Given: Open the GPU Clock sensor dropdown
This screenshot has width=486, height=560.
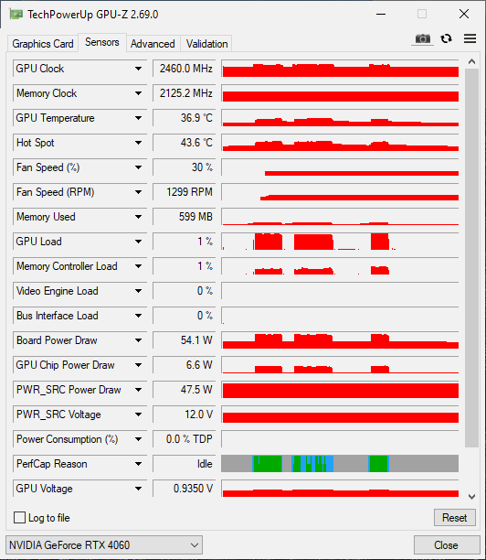Looking at the screenshot, I should (x=138, y=69).
